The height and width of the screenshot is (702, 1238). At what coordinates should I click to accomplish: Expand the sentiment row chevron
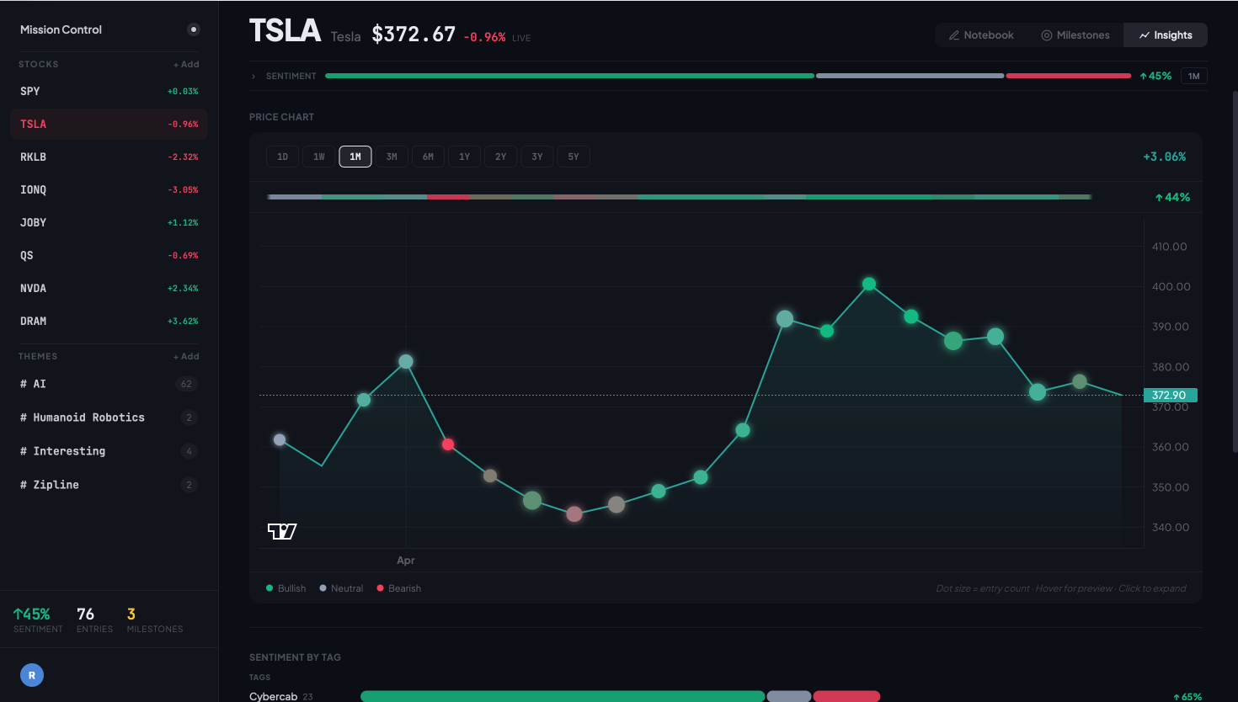(x=253, y=76)
